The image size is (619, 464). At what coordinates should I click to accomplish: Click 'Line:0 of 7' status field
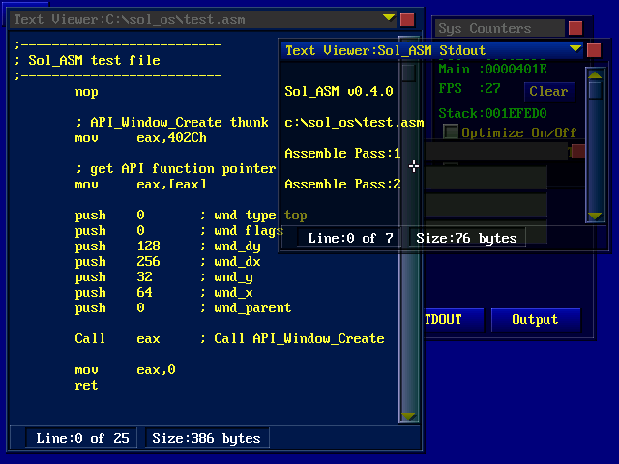[x=349, y=238]
